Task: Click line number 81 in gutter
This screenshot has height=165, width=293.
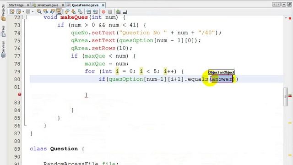Action: point(17,87)
